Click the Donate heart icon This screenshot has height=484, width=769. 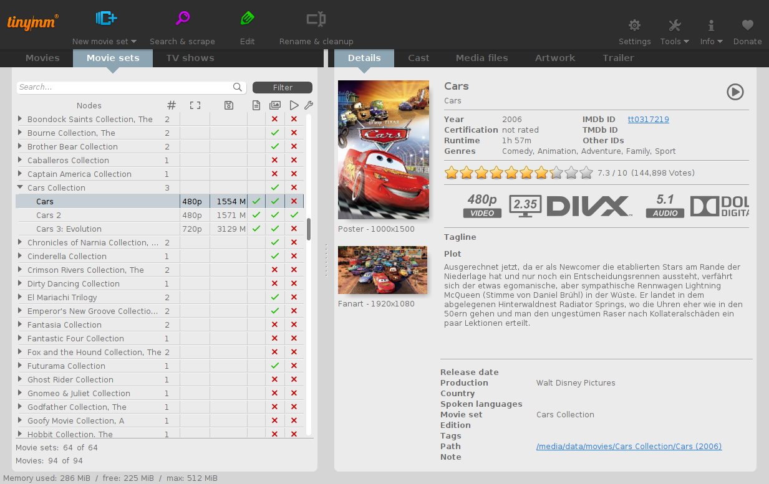pyautogui.click(x=747, y=26)
